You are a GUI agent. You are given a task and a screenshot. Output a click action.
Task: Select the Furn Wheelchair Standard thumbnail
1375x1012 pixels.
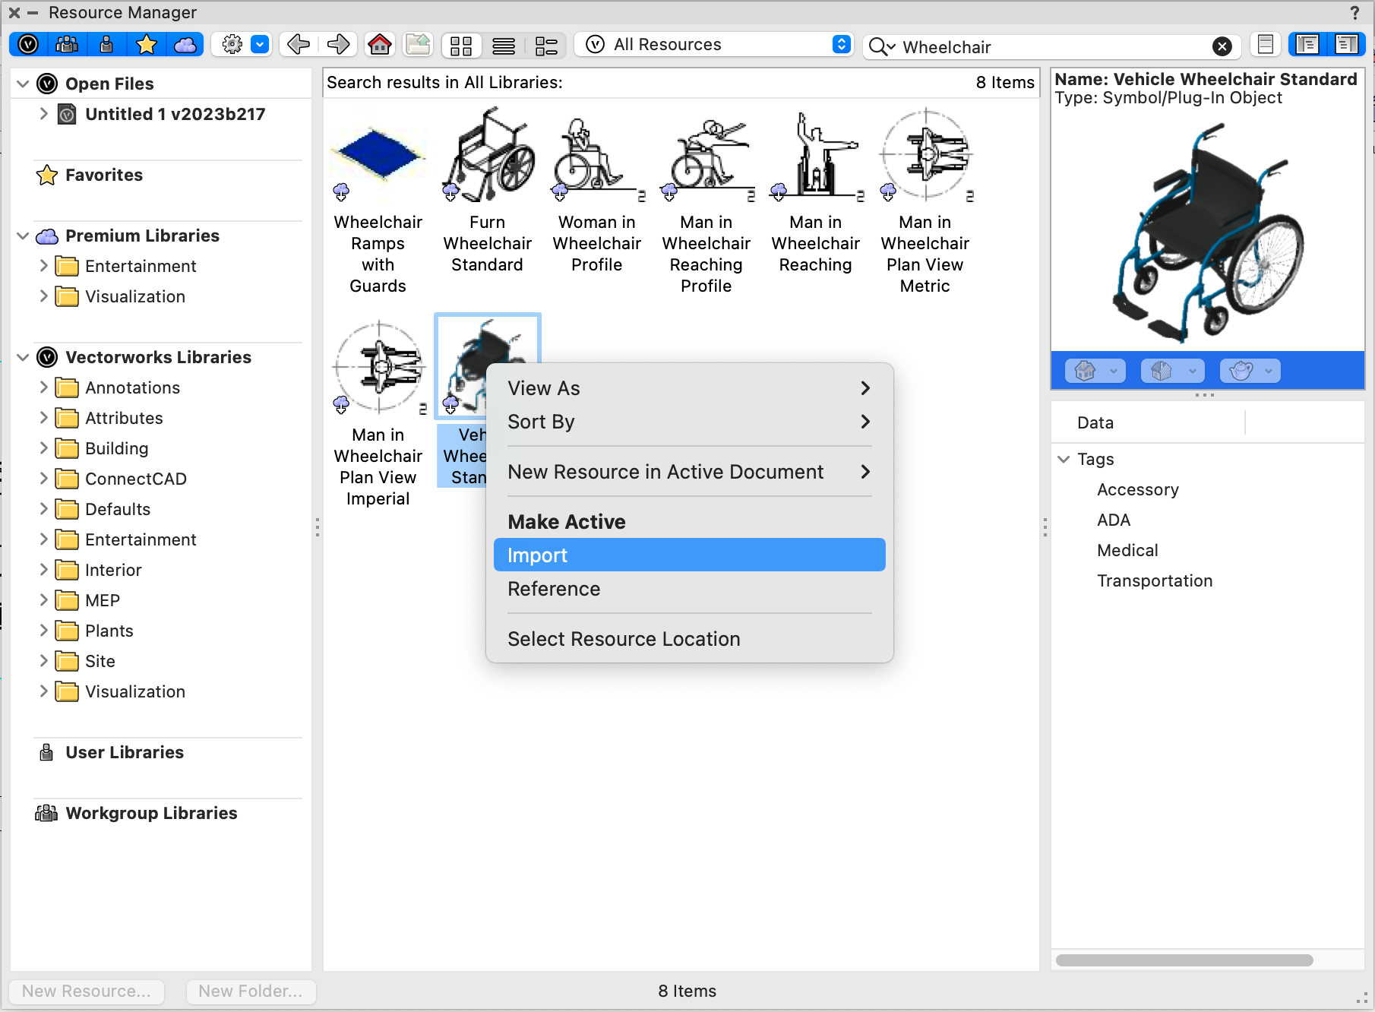click(x=487, y=155)
